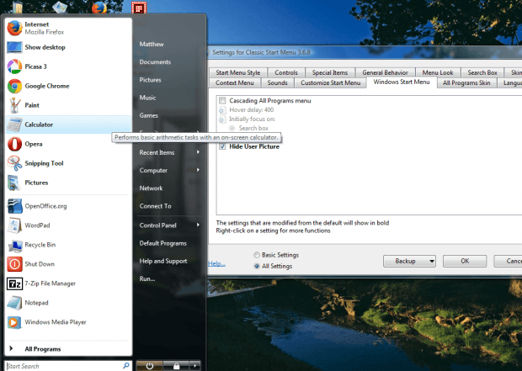522x371 pixels.
Task: Open the Special Items tab
Action: pos(330,72)
